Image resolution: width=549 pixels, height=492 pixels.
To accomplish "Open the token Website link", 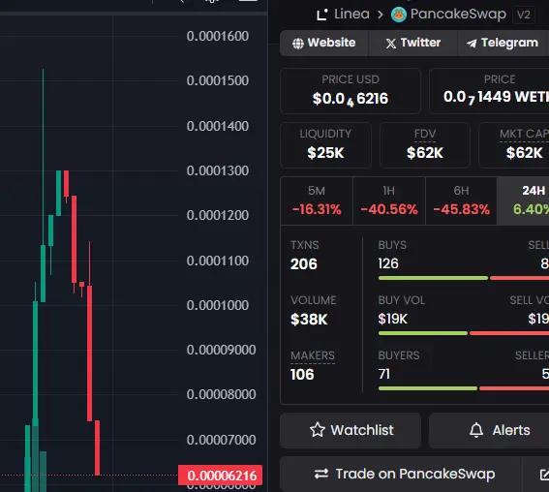I will point(324,43).
